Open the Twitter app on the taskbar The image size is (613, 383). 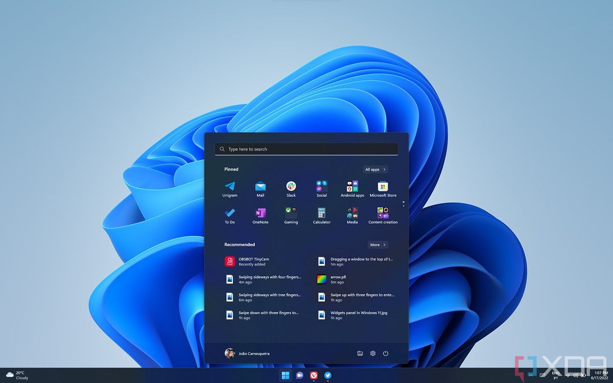click(328, 375)
